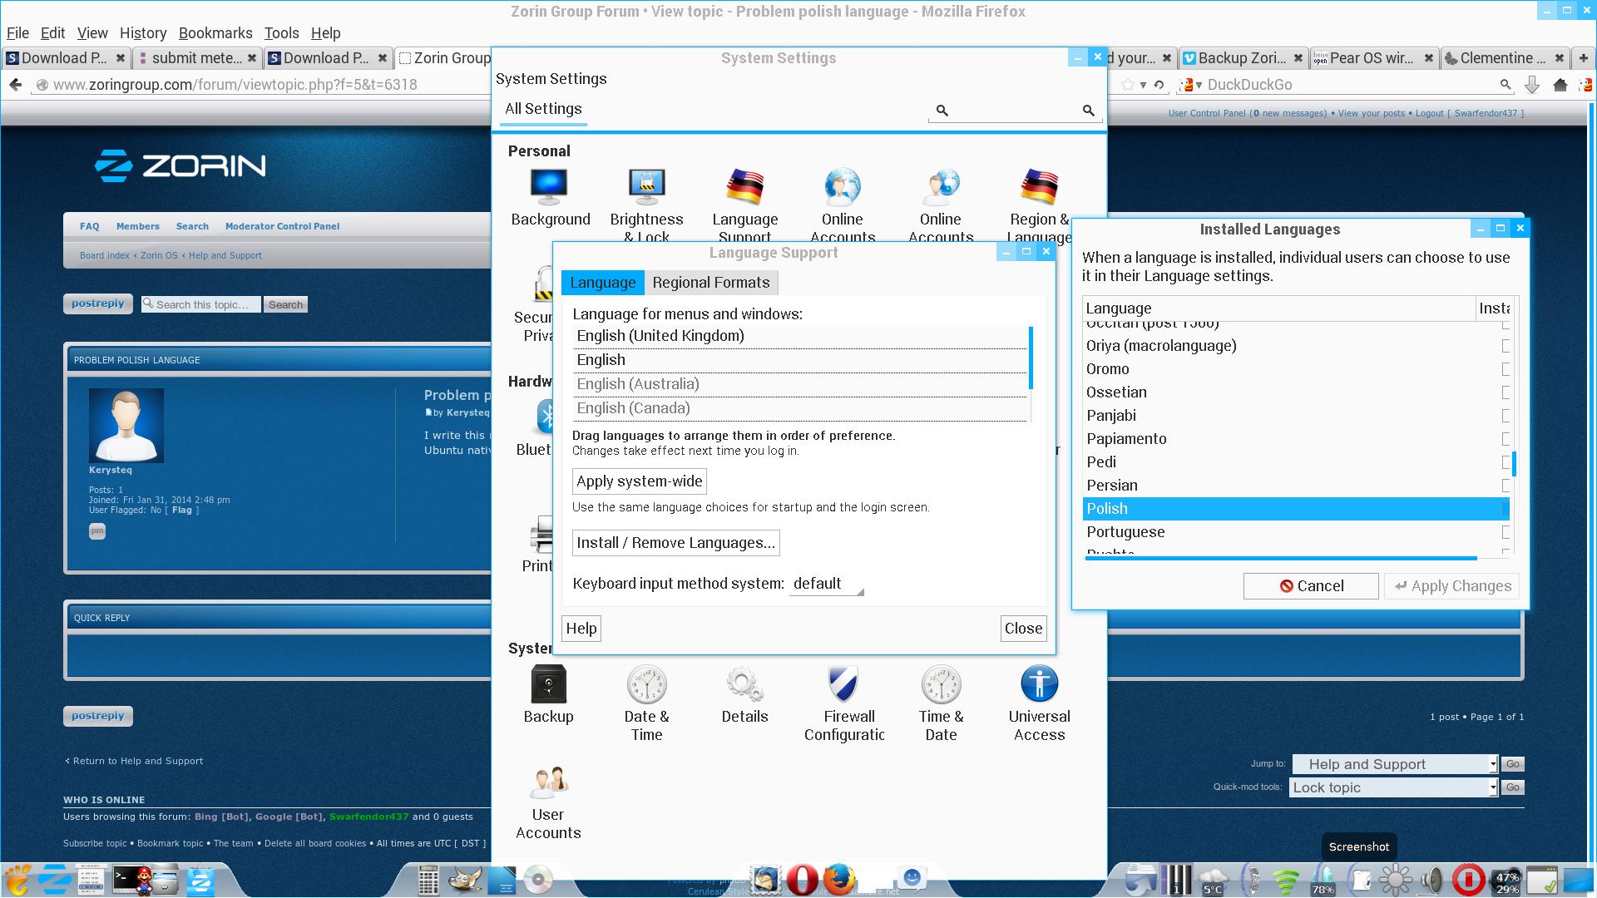Toggle the Oromo installed checkbox

tap(1506, 369)
